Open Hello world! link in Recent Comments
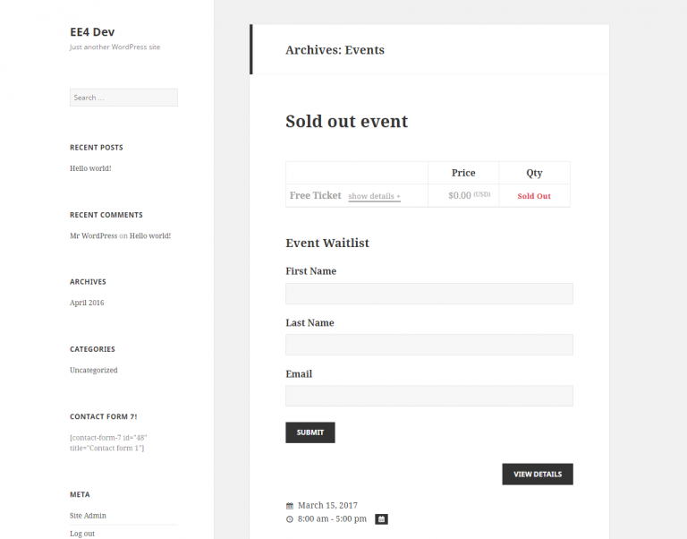Screen dimensions: 687x539 pos(150,236)
